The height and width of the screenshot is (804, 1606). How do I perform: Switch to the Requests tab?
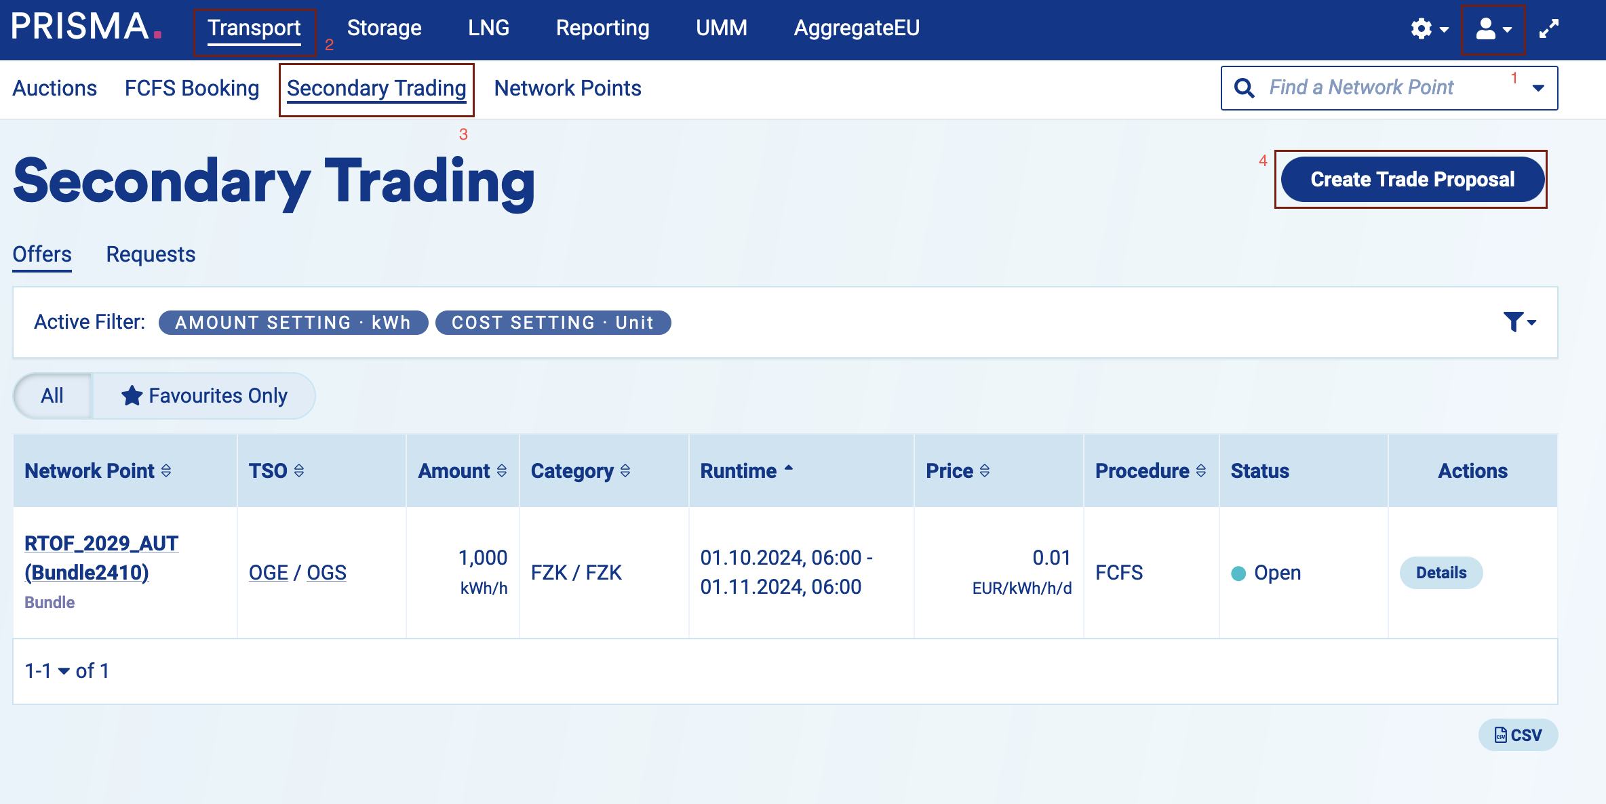[151, 254]
